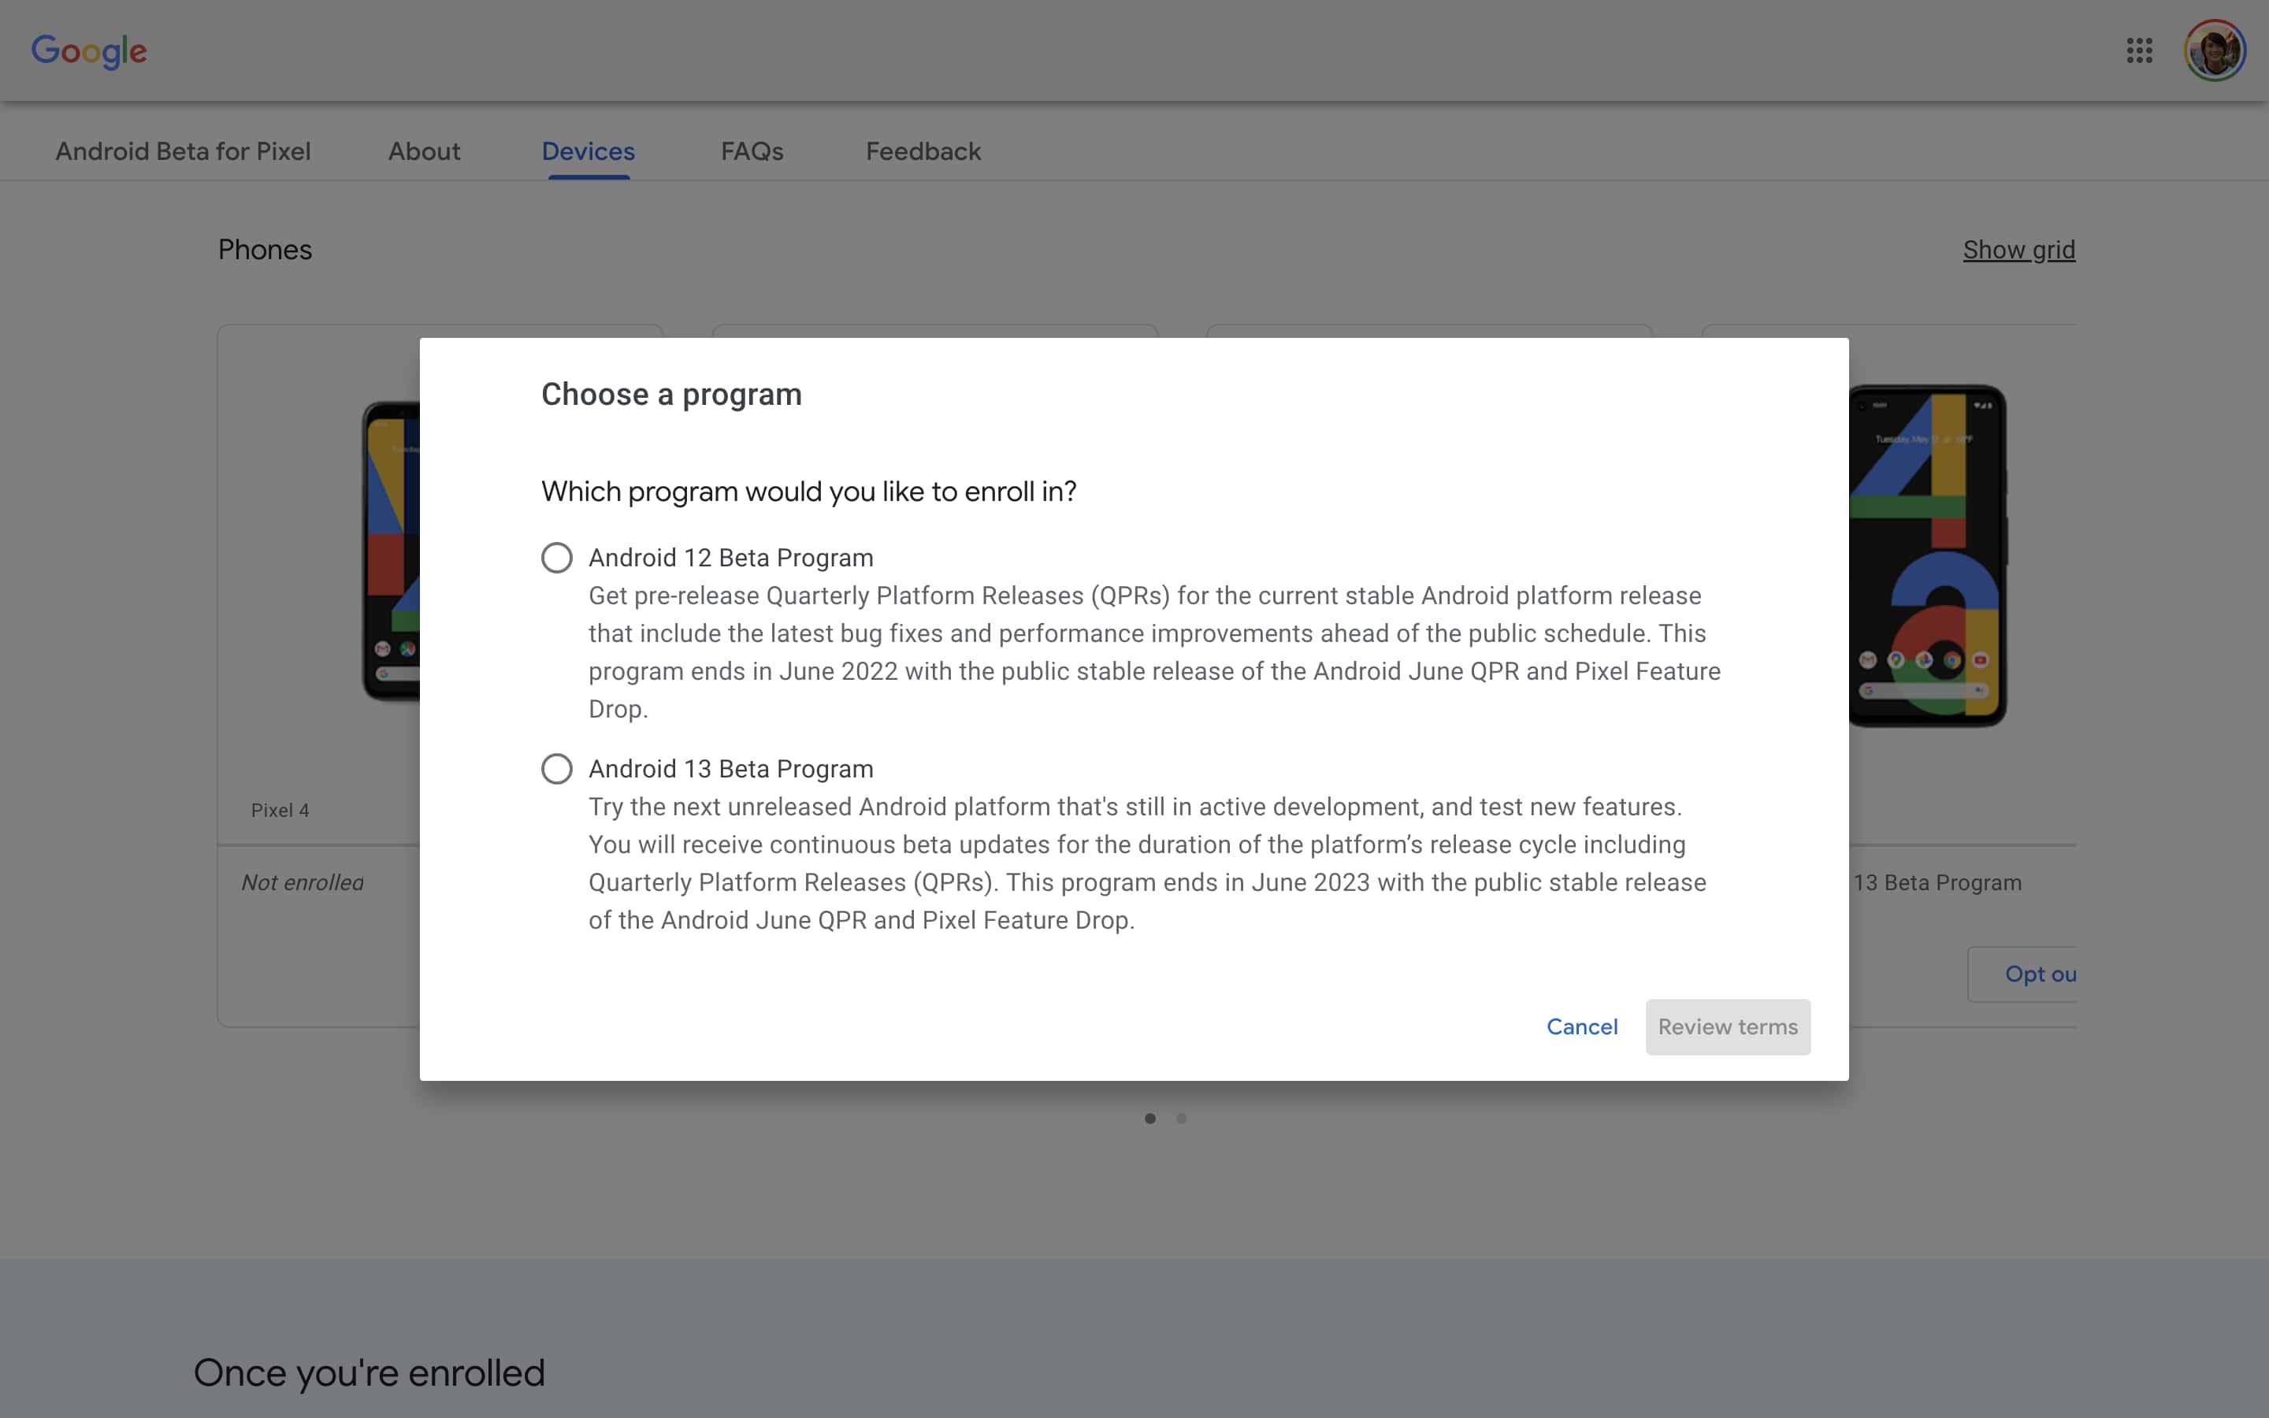
Task: Switch to the About tab
Action: click(424, 151)
